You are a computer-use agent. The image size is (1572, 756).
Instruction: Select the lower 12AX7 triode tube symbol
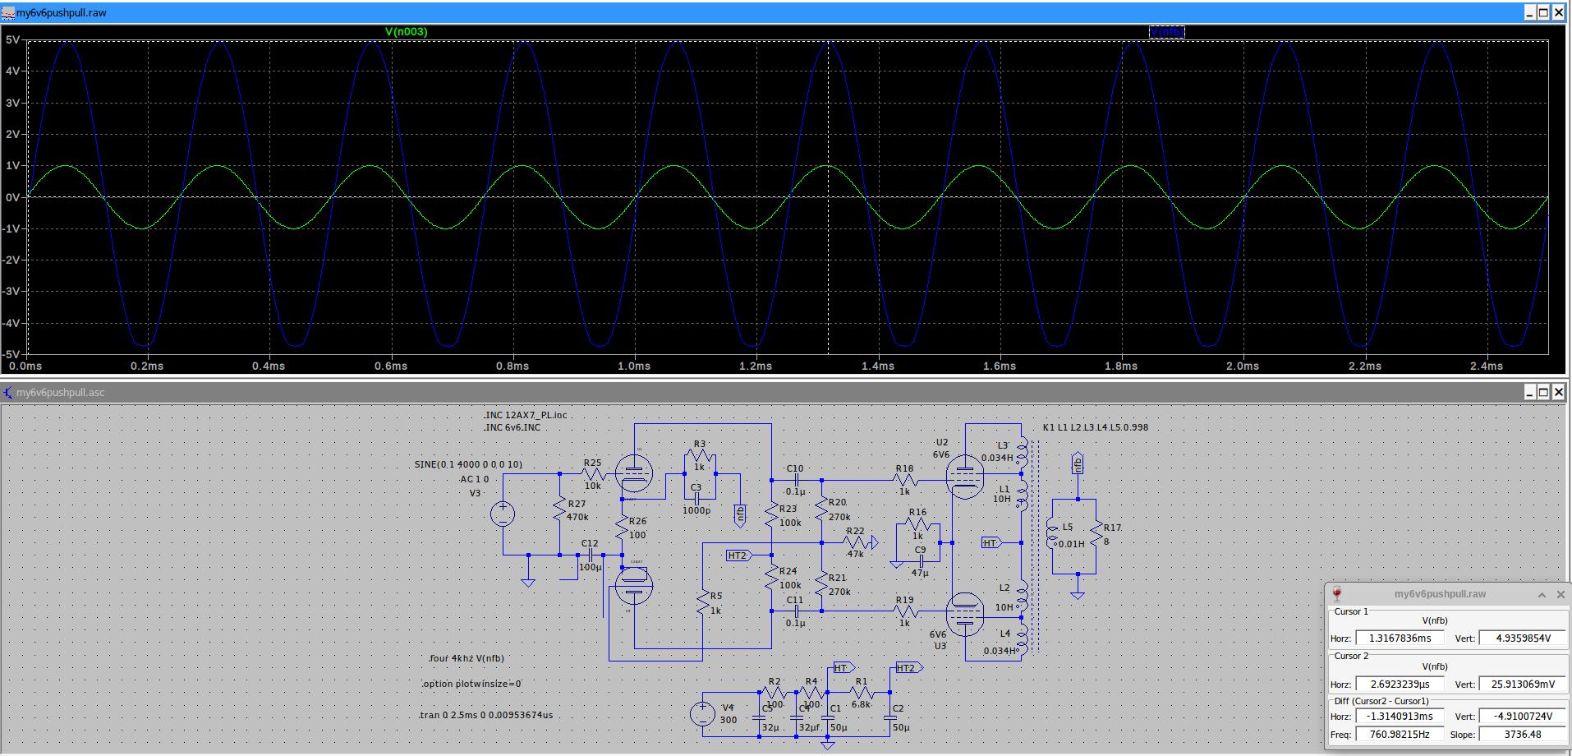tap(633, 585)
